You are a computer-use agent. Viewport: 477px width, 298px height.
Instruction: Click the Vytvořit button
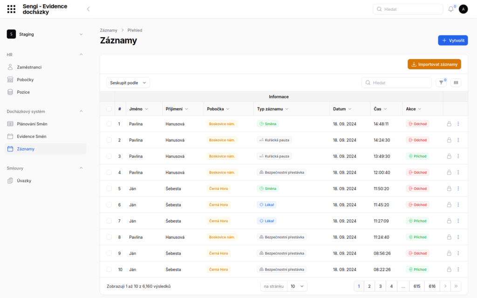coord(452,41)
